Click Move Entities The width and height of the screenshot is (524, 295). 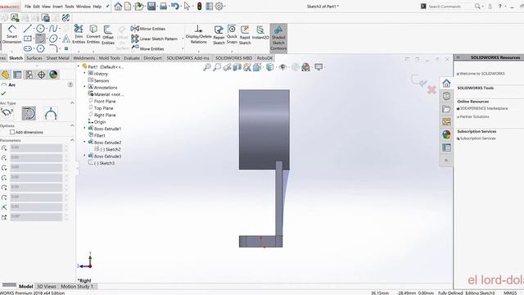pos(147,48)
